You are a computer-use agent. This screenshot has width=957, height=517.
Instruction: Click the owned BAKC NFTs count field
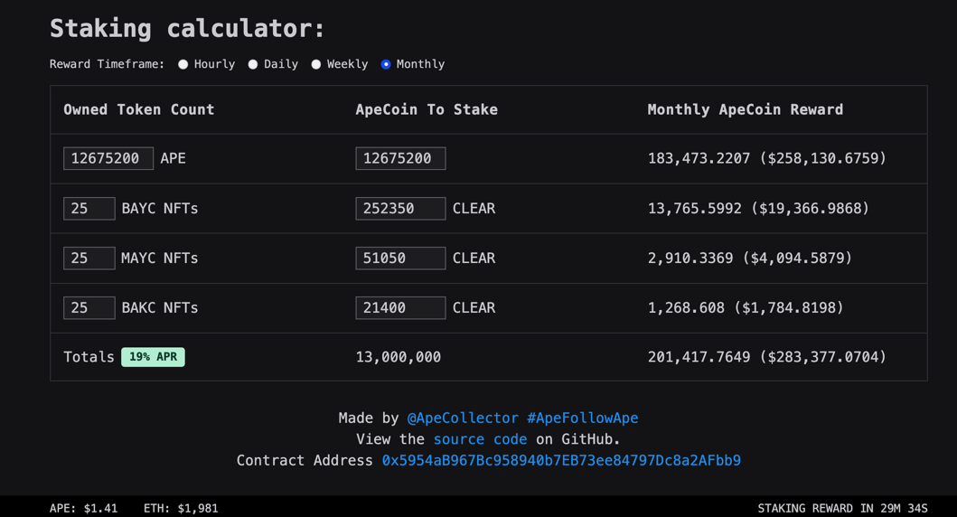point(89,307)
